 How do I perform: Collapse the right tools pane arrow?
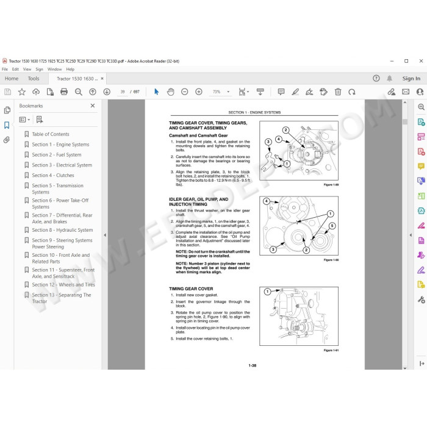[411, 235]
